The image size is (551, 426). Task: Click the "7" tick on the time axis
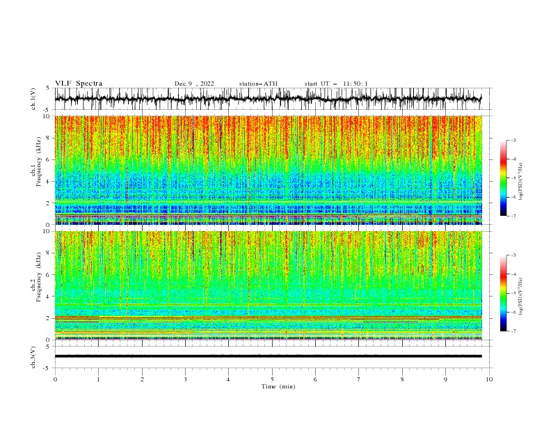358,379
